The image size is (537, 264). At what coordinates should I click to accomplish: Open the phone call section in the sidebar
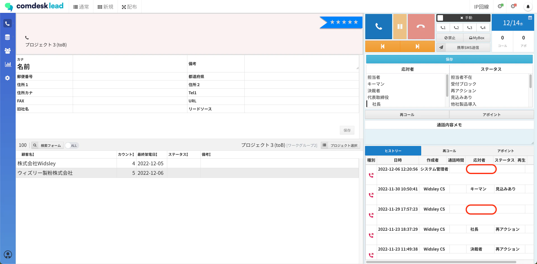8,23
